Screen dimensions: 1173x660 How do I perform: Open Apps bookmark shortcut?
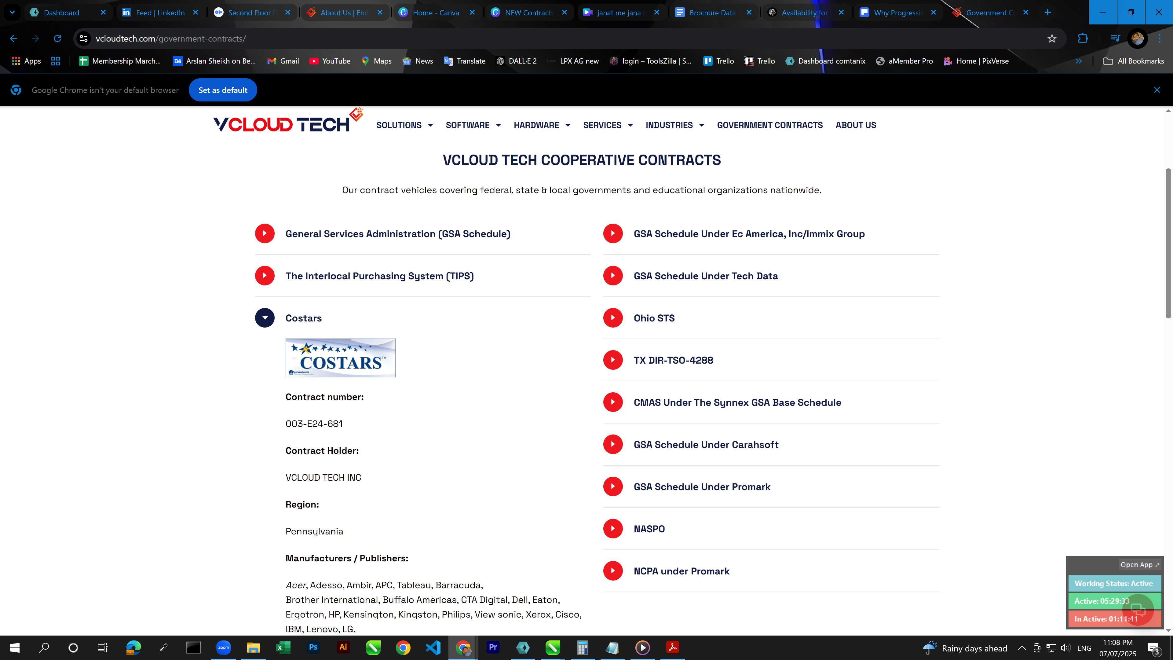(x=26, y=61)
